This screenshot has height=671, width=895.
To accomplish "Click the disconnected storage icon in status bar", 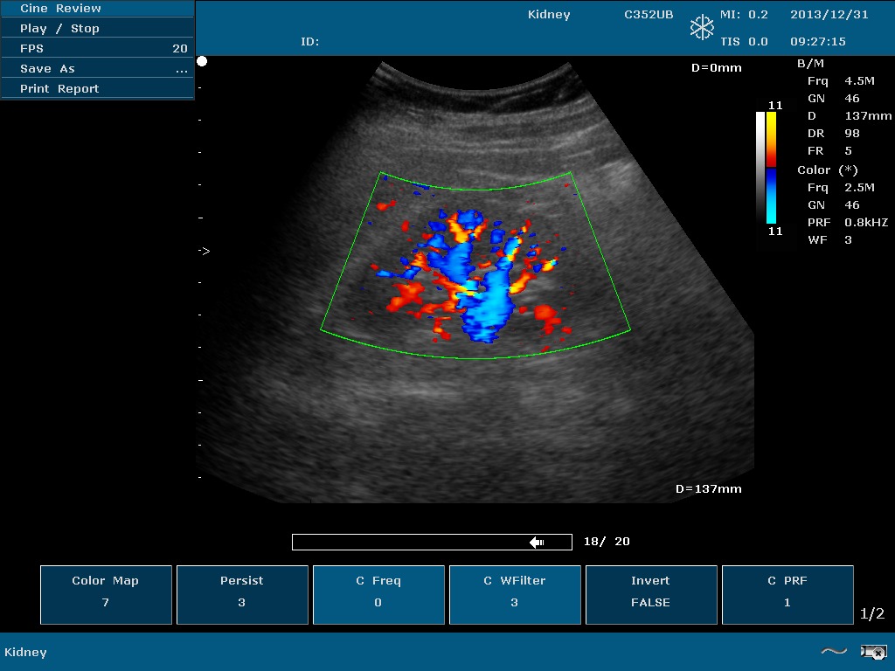I will pyautogui.click(x=873, y=651).
